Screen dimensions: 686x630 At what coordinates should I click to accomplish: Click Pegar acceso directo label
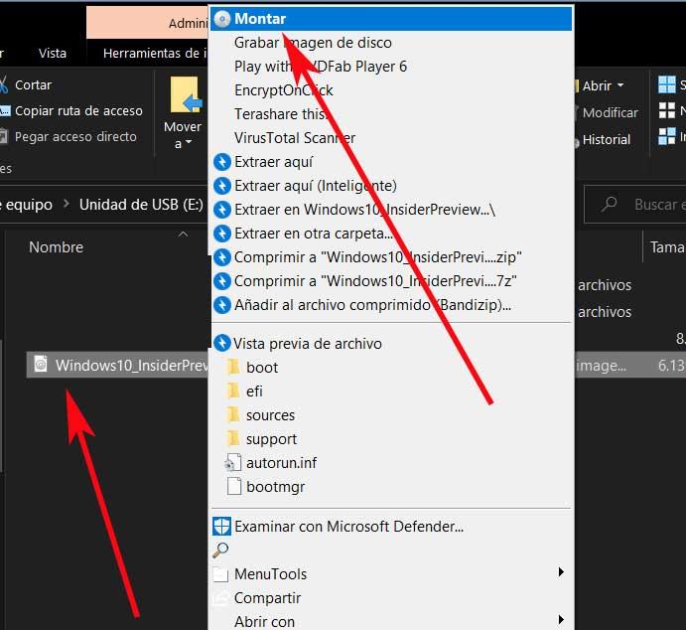click(x=75, y=137)
